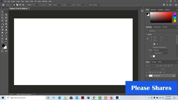Open the Filter menu

pos(32,1)
